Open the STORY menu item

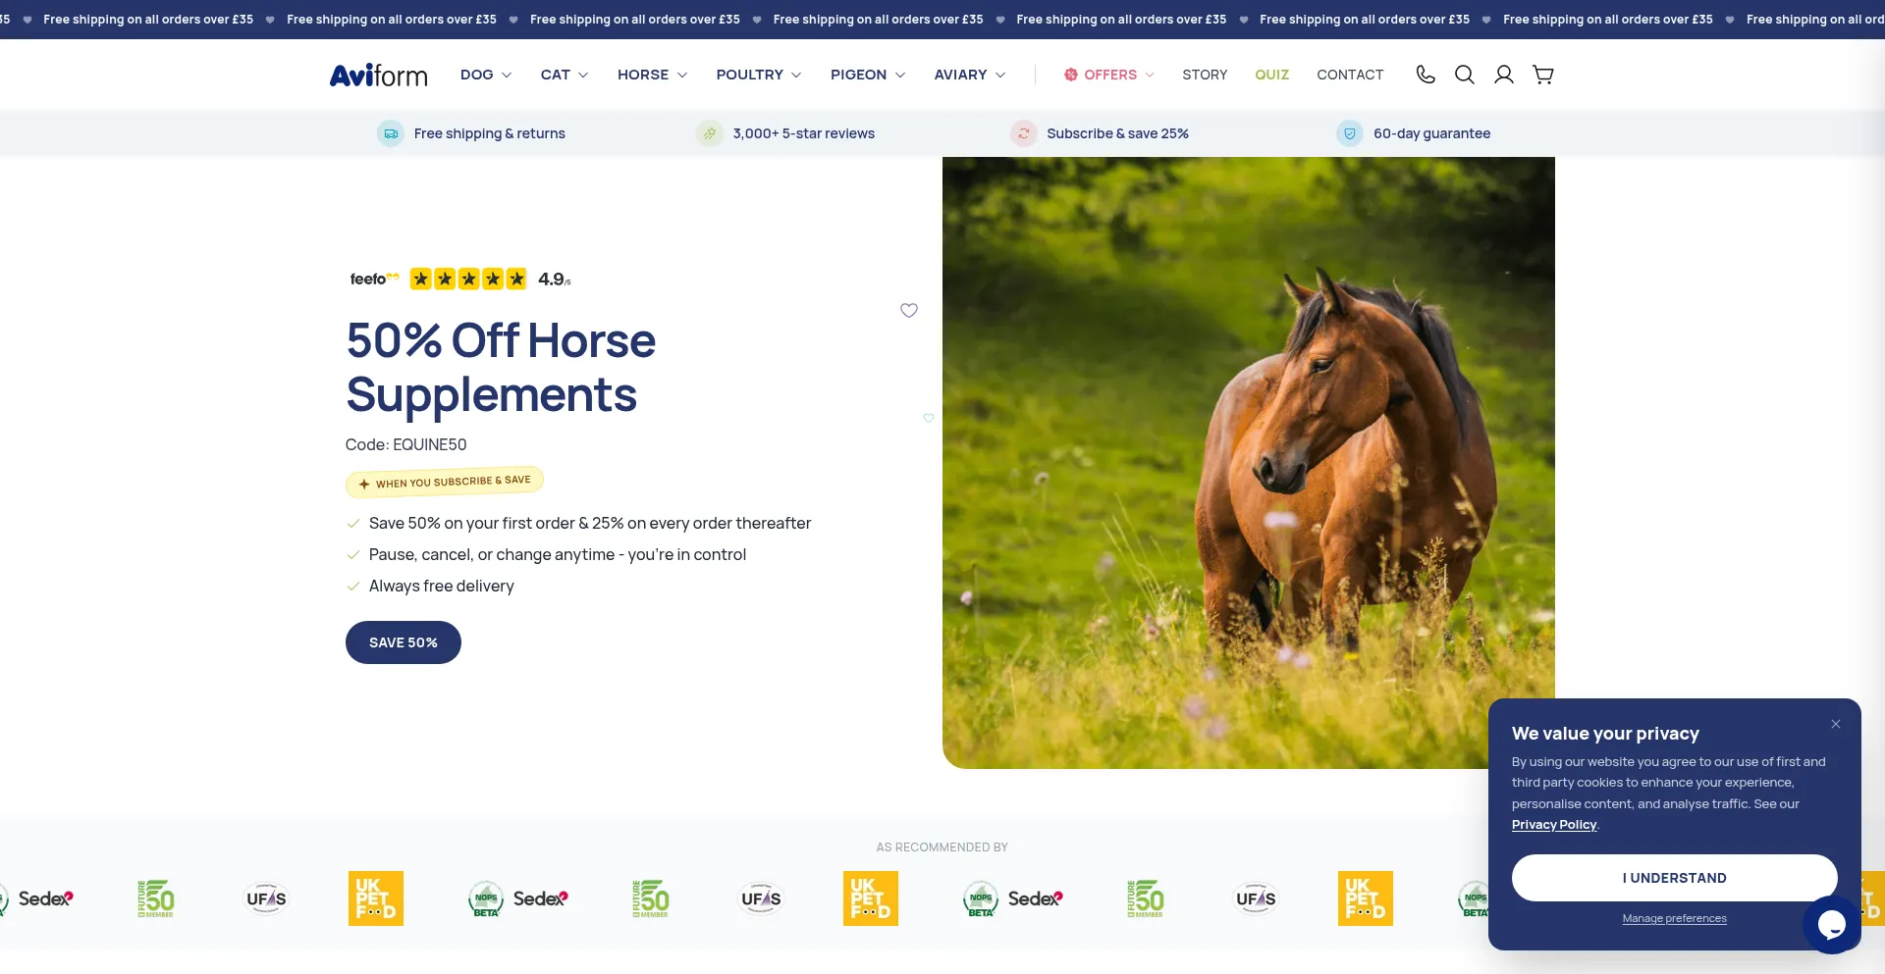pos(1205,75)
